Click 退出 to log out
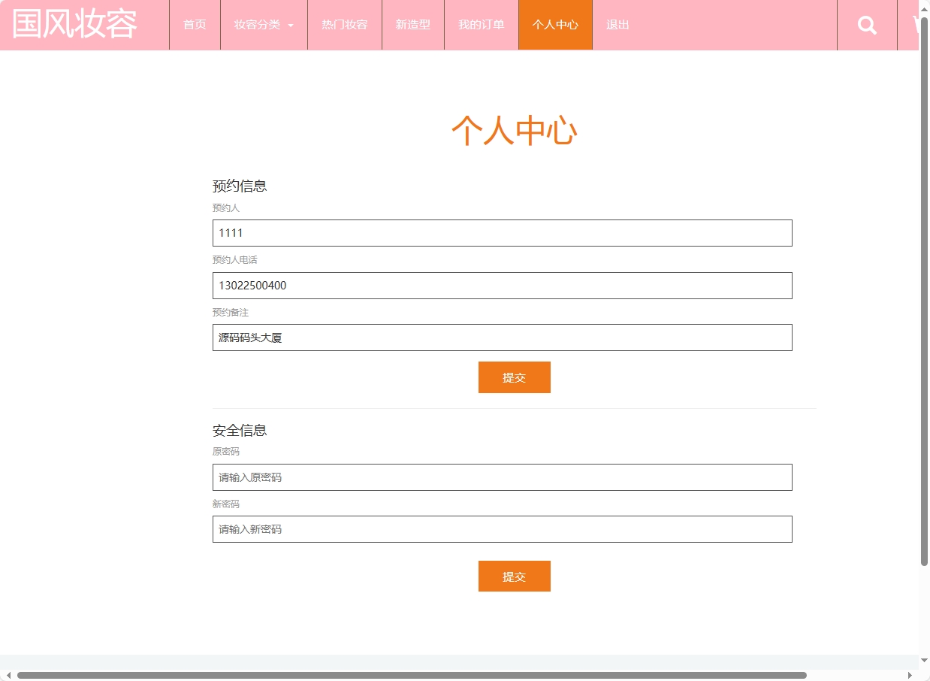Image resolution: width=930 pixels, height=681 pixels. tap(617, 24)
